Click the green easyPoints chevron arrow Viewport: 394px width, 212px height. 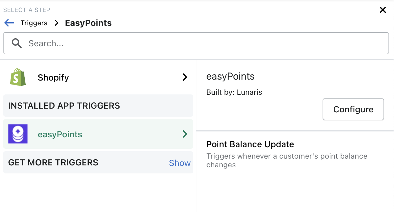(x=185, y=134)
